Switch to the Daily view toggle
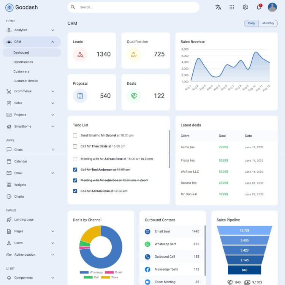 click(252, 23)
